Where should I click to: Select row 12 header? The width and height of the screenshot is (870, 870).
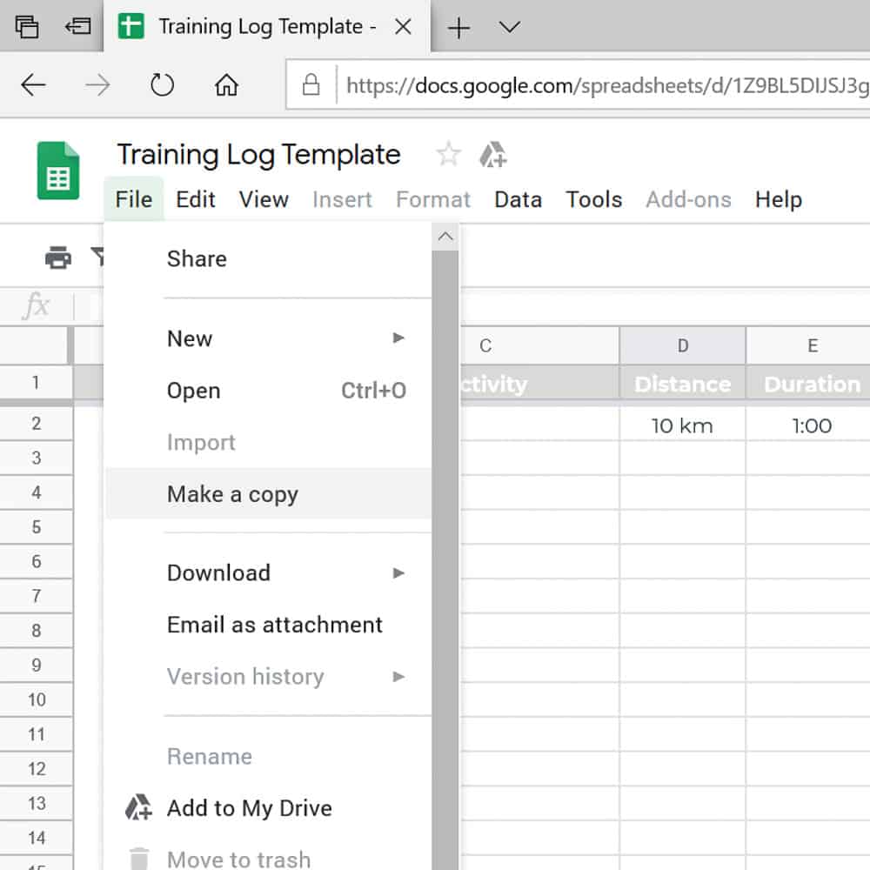[x=36, y=768]
